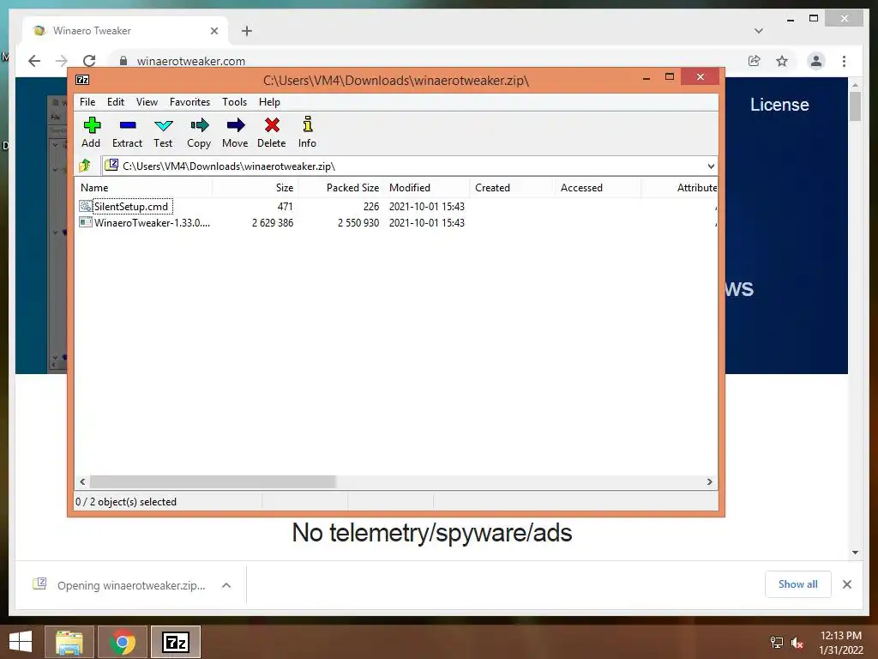
Task: Open the Chrome three-dot menu
Action: [x=844, y=61]
